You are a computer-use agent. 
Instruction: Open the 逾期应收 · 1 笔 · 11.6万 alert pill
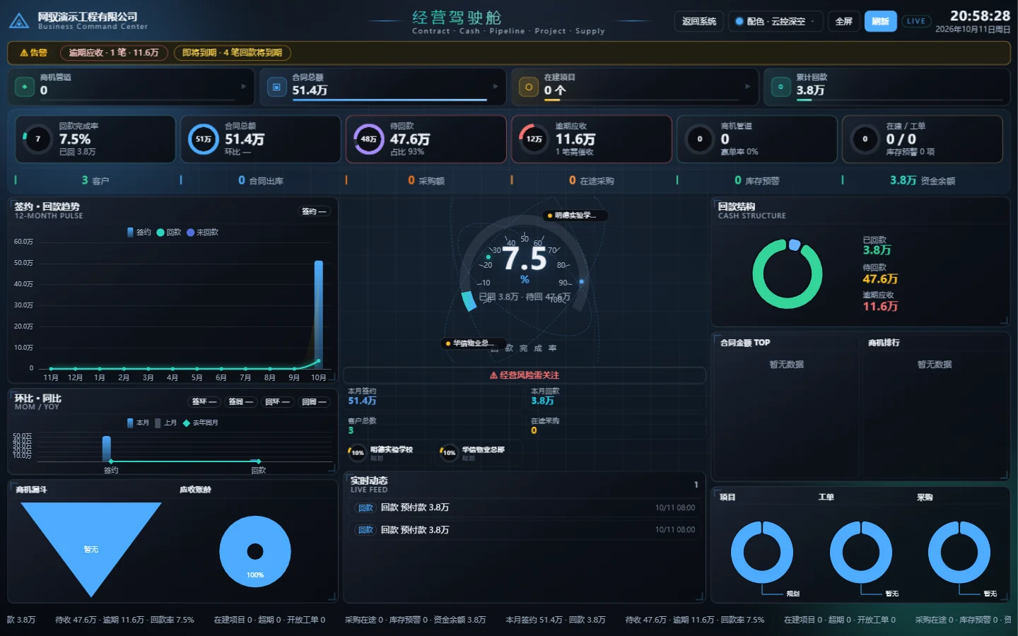pyautogui.click(x=114, y=53)
